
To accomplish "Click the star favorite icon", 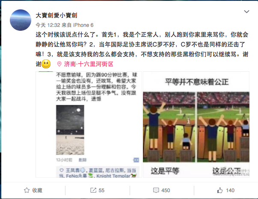I will pos(27,190).
